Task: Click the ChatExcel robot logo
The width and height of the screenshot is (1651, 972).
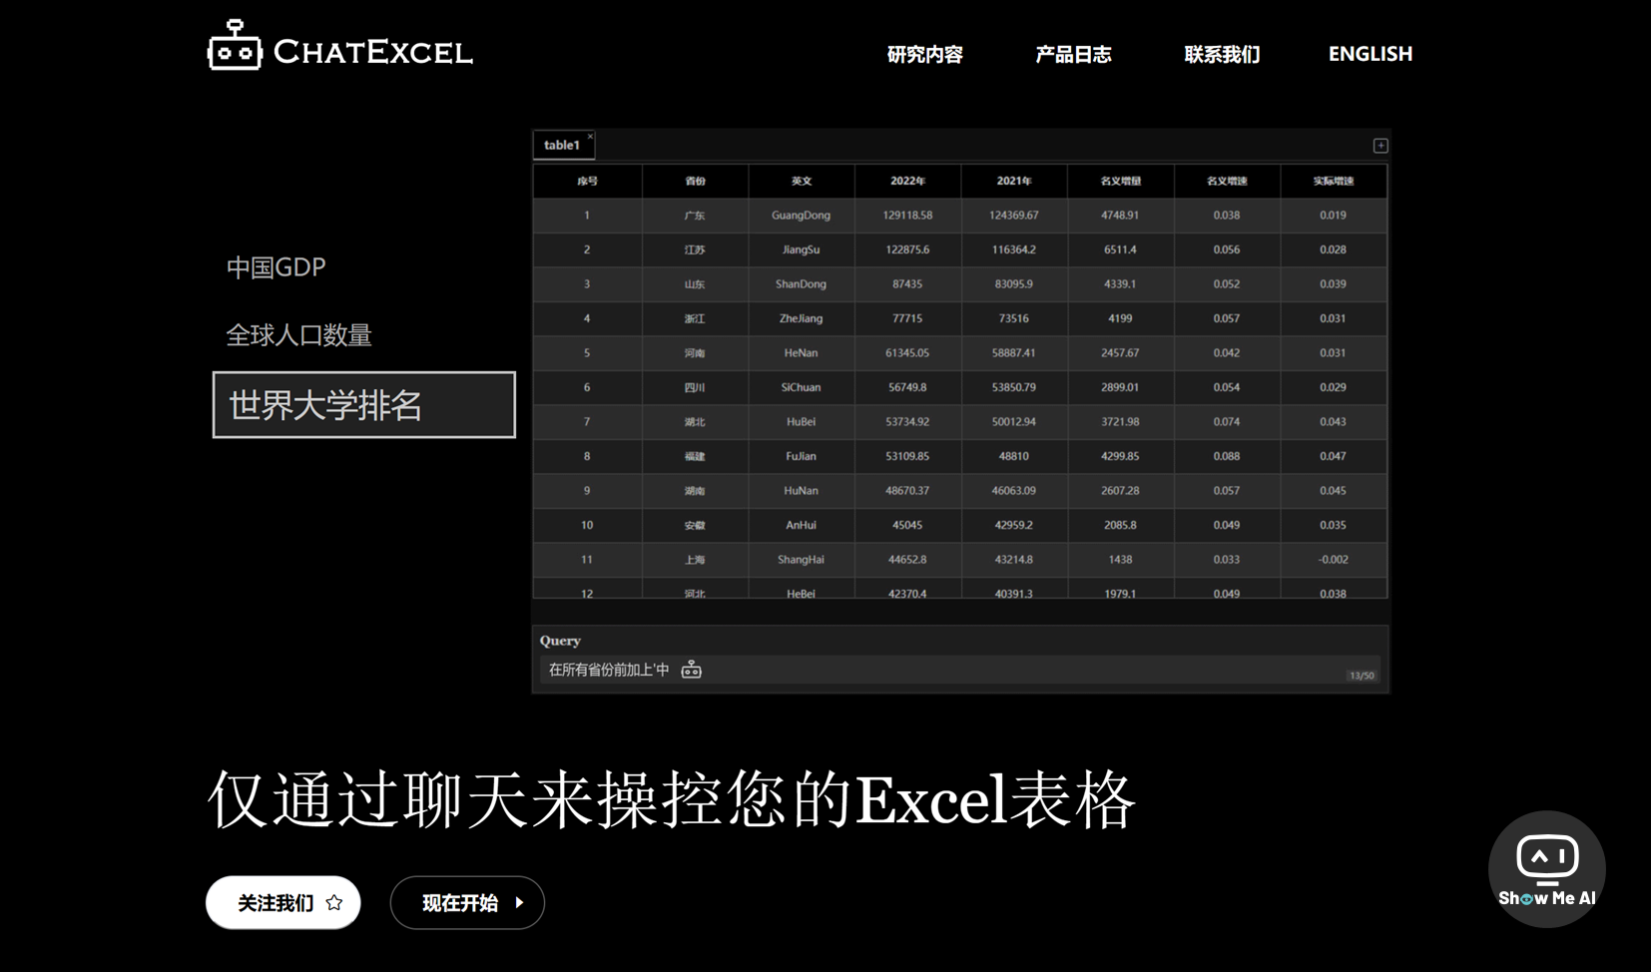Action: 235,45
